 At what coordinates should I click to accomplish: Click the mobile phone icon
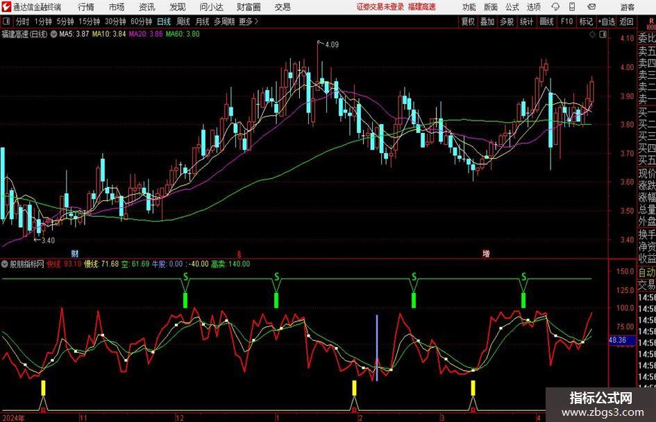pos(572,7)
